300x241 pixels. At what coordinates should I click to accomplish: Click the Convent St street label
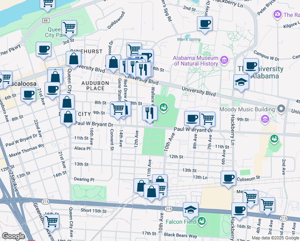[112, 139]
